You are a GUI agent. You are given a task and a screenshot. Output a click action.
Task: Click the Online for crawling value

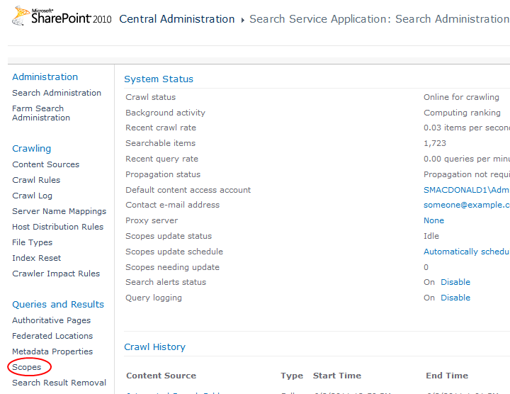point(461,97)
